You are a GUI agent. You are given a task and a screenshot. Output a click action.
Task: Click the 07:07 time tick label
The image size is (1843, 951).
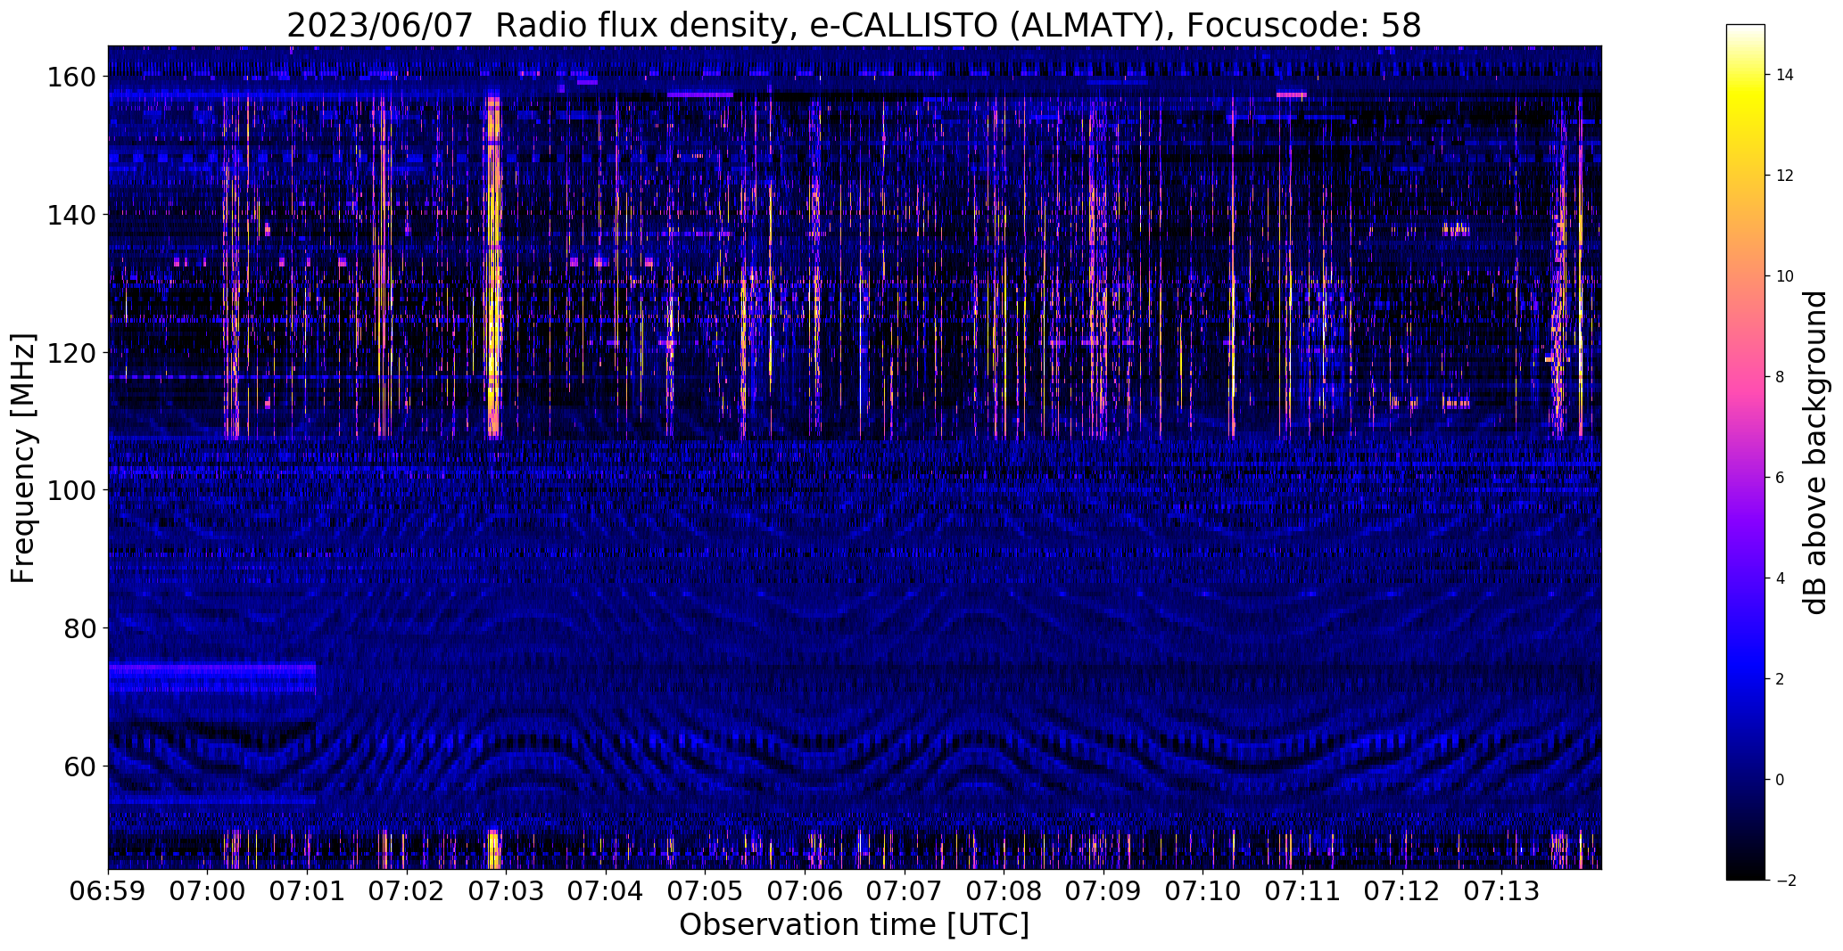click(905, 891)
